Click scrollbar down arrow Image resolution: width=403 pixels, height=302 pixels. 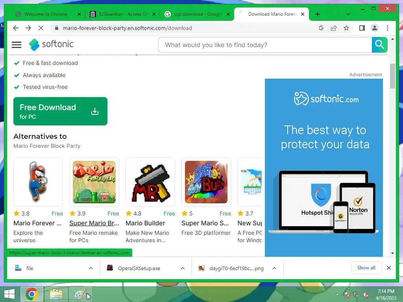[392, 253]
